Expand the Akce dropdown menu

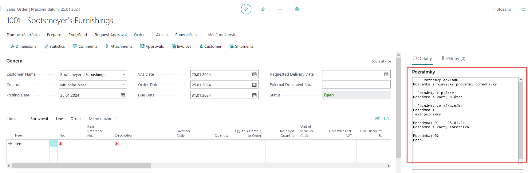pyautogui.click(x=163, y=35)
